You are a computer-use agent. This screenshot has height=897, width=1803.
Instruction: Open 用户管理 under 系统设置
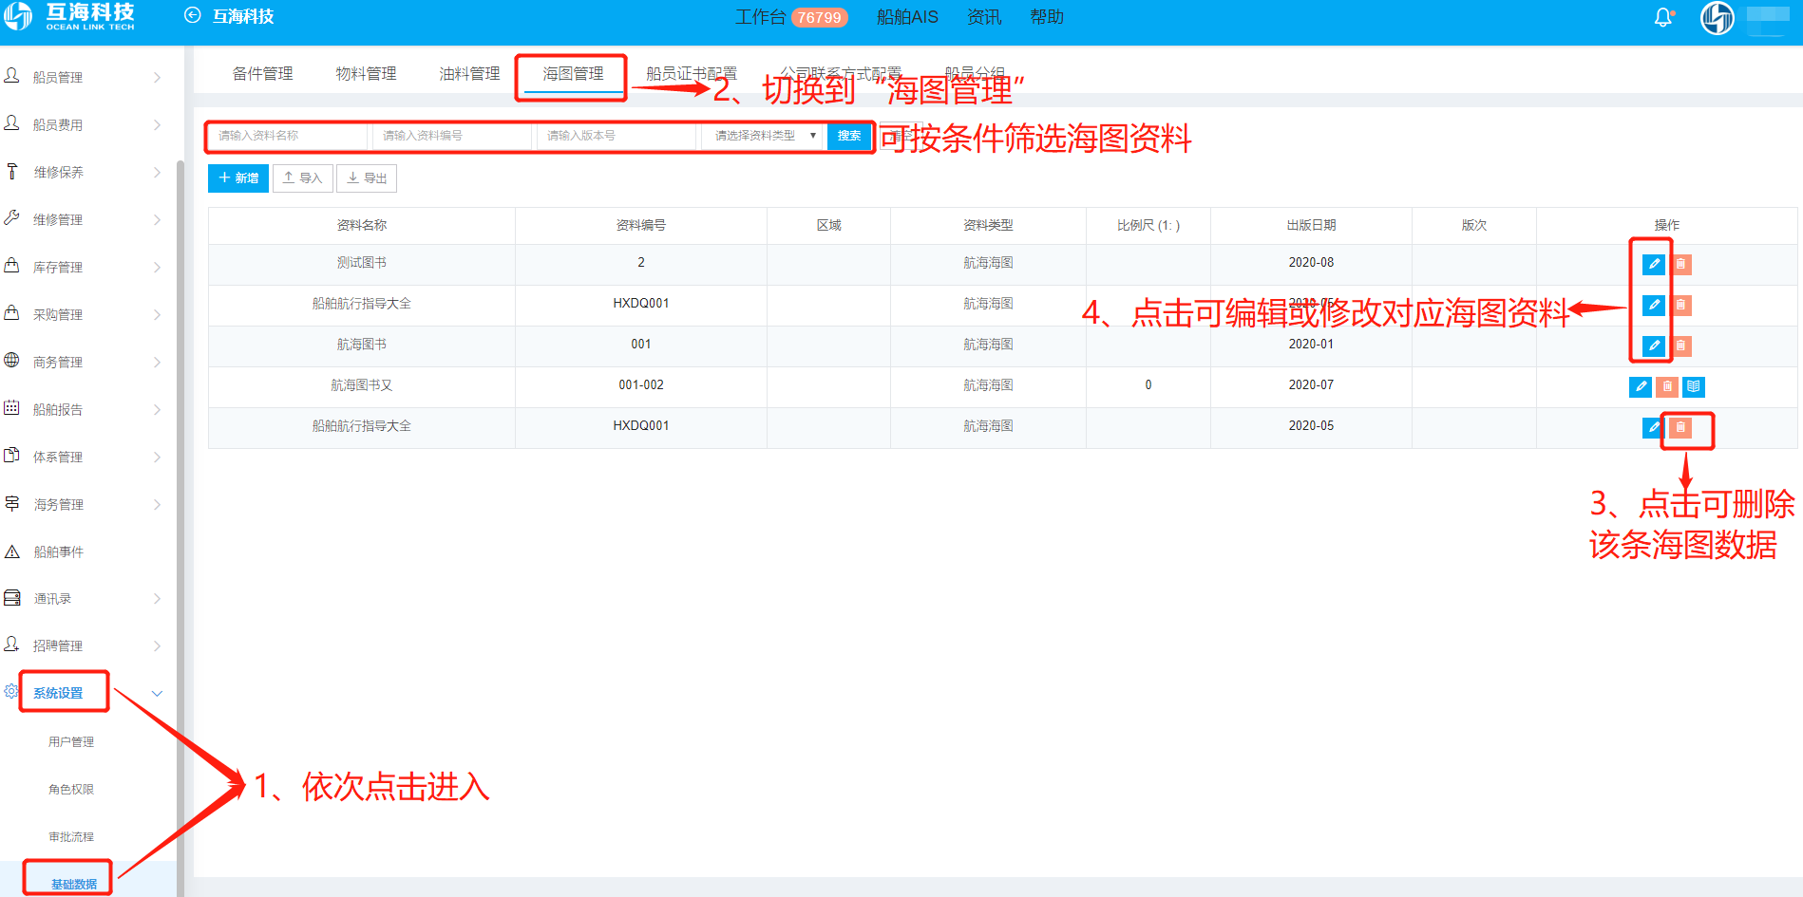[71, 741]
